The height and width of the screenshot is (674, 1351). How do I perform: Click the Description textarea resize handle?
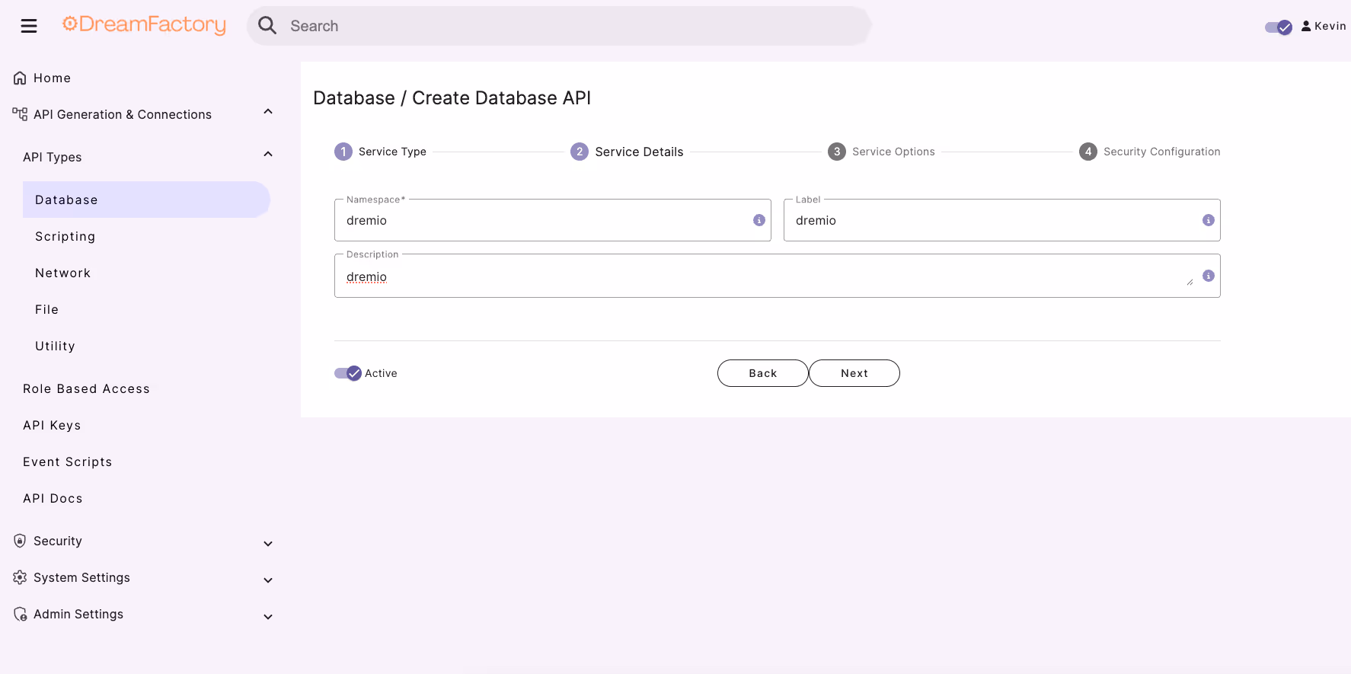(1190, 282)
